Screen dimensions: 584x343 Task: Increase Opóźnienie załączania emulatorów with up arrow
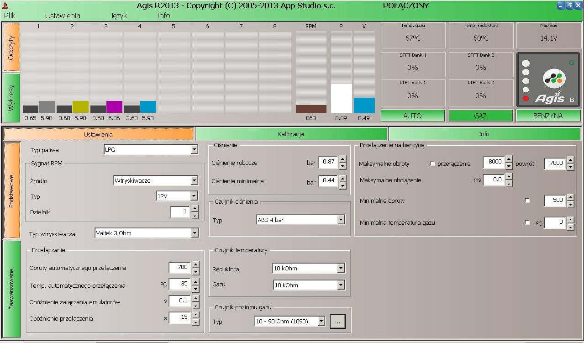(x=195, y=298)
